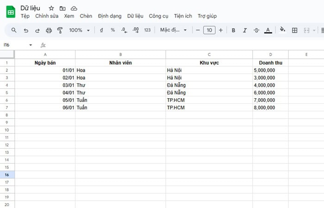Open the 100% zoom dropdown
The width and height of the screenshot is (324, 208).
tap(79, 30)
